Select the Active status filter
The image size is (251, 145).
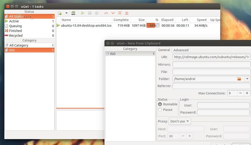click(29, 21)
